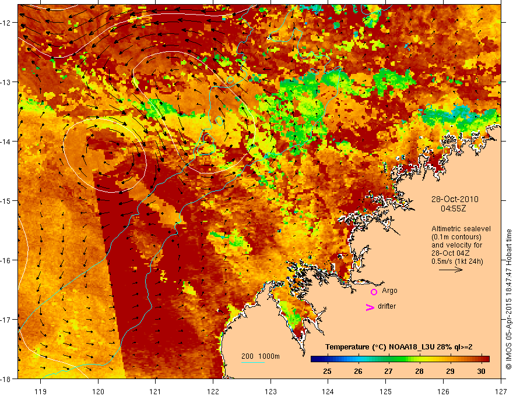This screenshot has width=513, height=396.
Task: Click colorbar value 25
Action: tap(327, 371)
